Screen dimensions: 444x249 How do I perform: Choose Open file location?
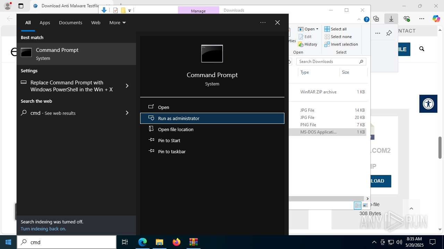click(212, 129)
